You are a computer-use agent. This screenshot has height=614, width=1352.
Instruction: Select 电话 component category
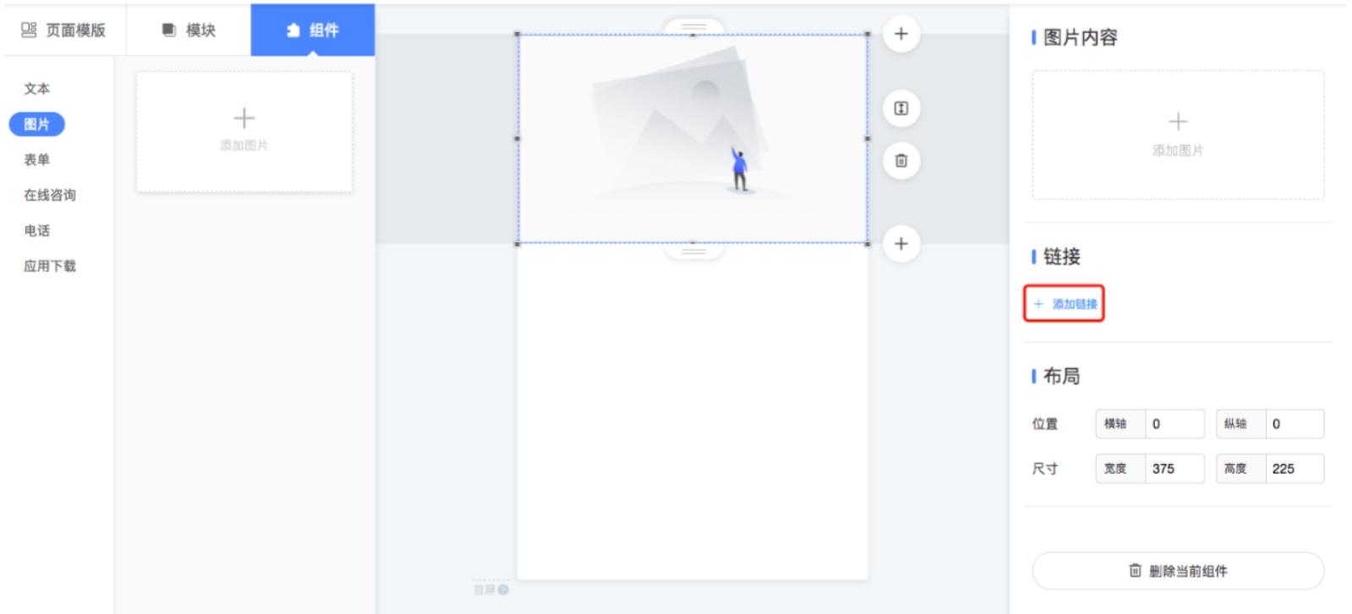[36, 231]
